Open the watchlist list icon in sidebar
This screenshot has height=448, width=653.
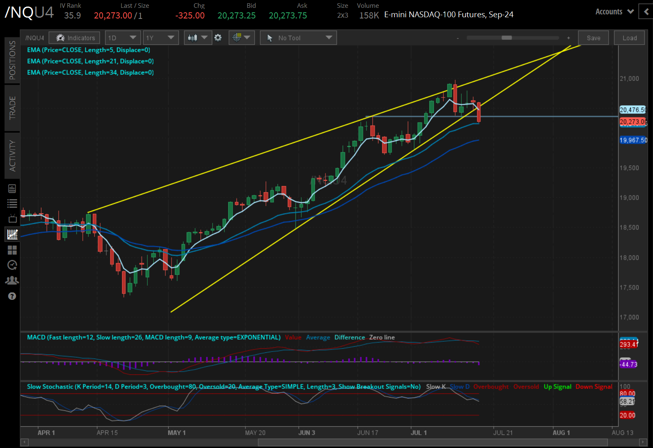pyautogui.click(x=12, y=203)
